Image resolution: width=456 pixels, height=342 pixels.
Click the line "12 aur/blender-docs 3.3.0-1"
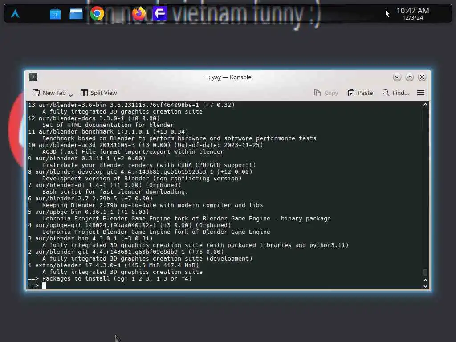click(x=94, y=118)
